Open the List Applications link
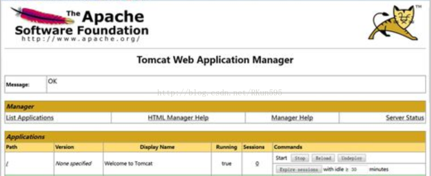The image size is (431, 176). [x=29, y=118]
